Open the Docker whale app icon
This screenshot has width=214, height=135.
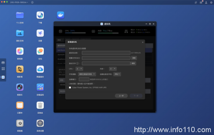click(61, 15)
